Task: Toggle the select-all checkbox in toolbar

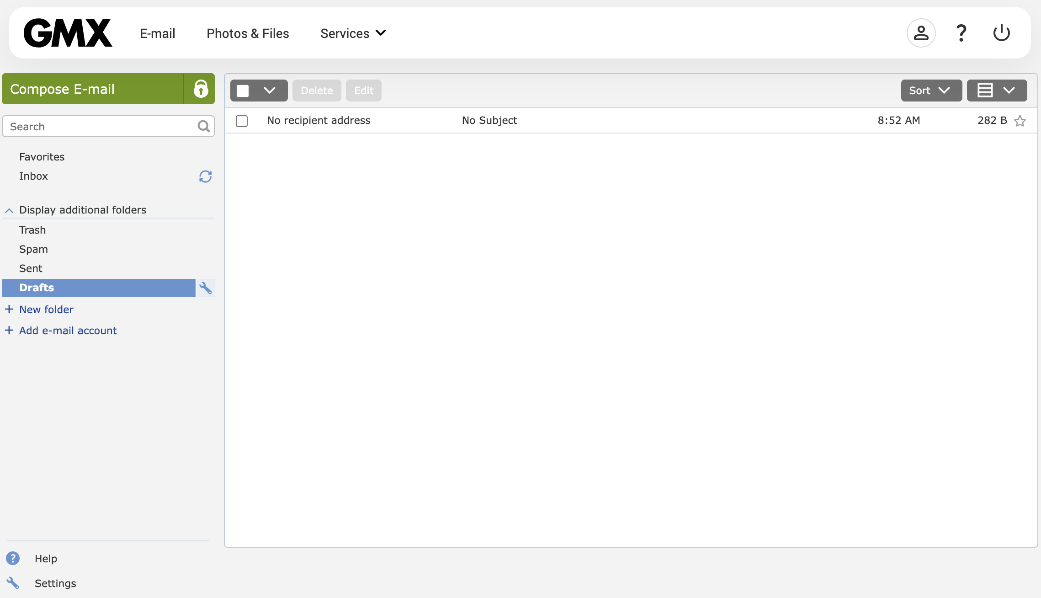Action: (243, 90)
